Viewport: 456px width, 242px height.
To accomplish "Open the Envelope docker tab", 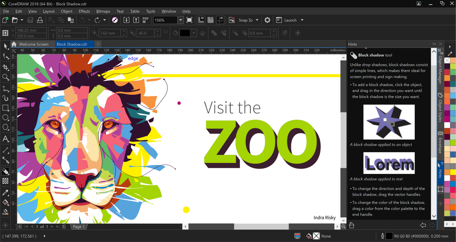I will click(440, 142).
